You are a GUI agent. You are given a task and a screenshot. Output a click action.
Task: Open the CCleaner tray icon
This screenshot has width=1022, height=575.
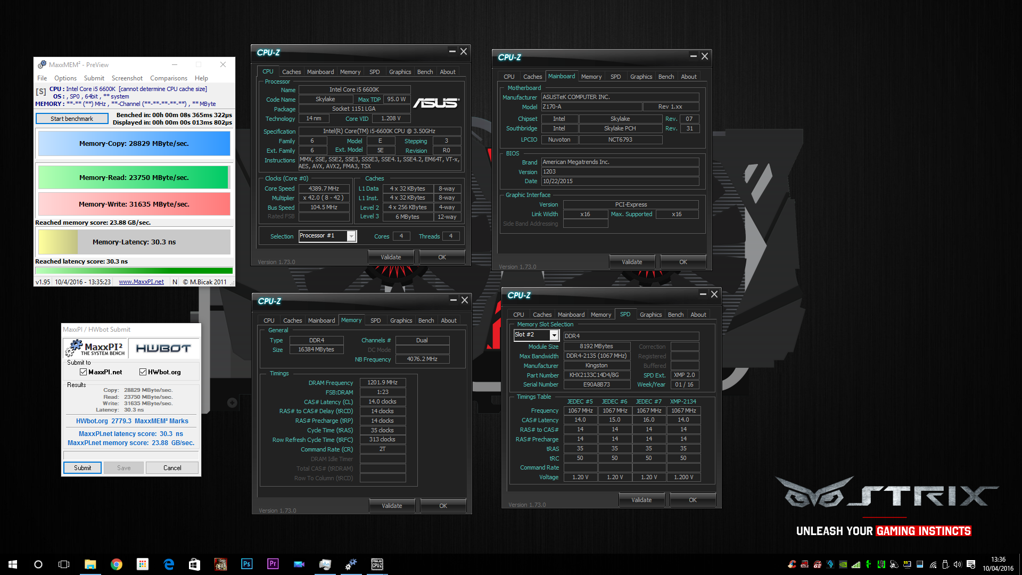(x=792, y=564)
